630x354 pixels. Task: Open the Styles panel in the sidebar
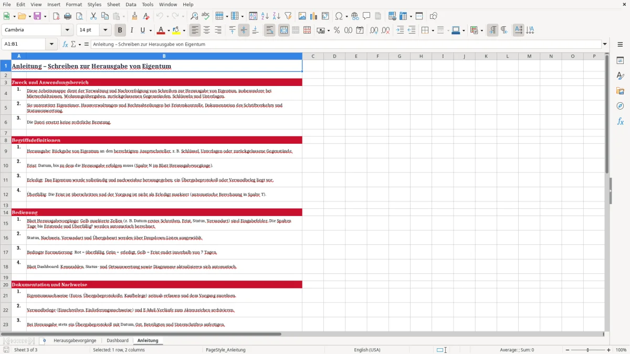(x=620, y=76)
